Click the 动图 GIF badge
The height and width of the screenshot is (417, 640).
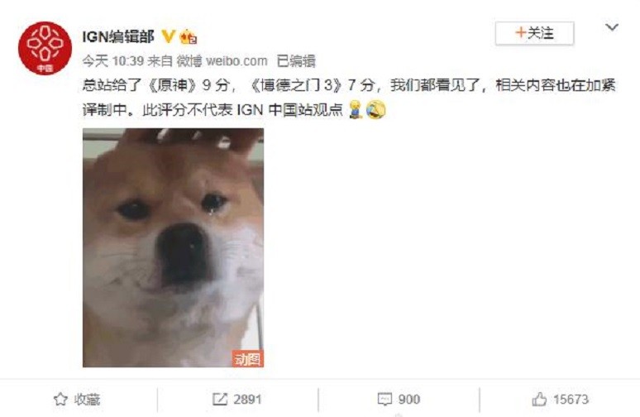click(x=248, y=358)
